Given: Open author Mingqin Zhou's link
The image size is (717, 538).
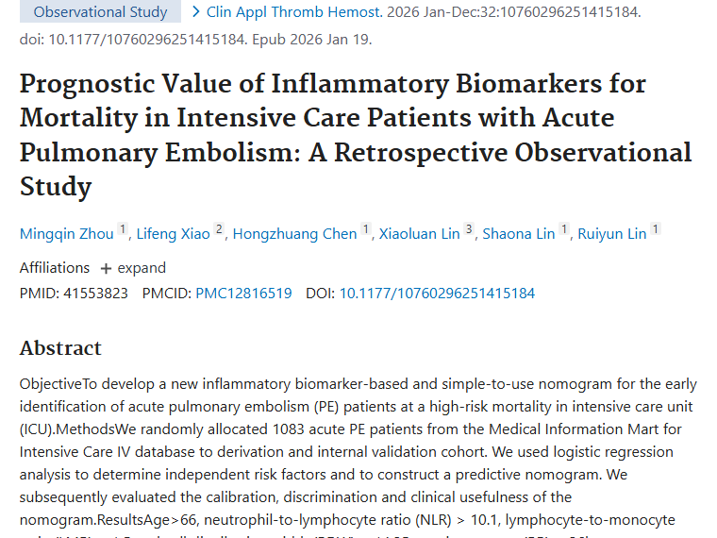Looking at the screenshot, I should [66, 234].
